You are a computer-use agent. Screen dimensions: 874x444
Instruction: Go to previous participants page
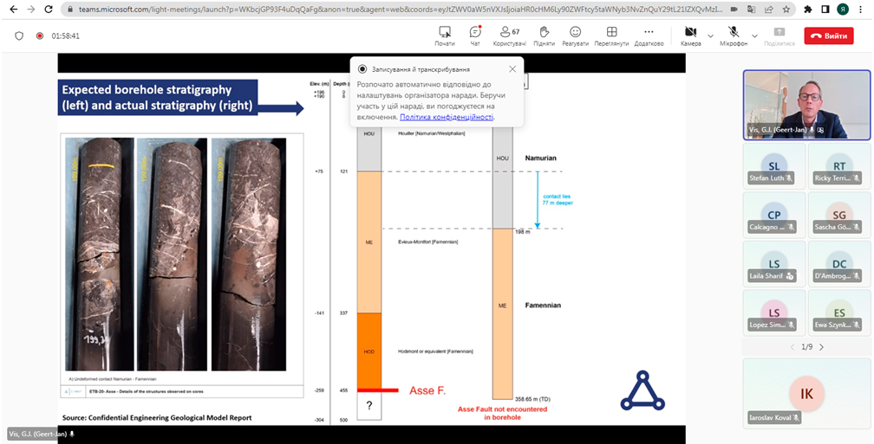(792, 347)
